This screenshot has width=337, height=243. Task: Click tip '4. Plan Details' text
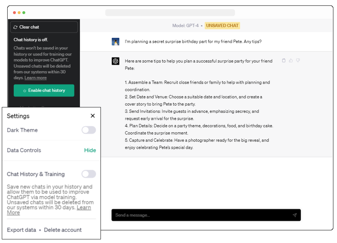199,129
